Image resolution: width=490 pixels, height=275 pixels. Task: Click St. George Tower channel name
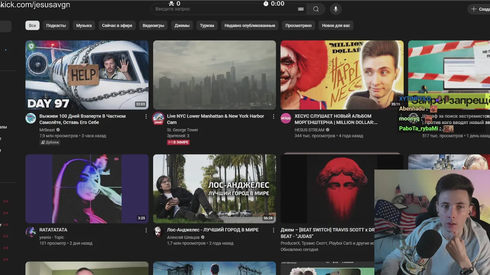pyautogui.click(x=183, y=130)
